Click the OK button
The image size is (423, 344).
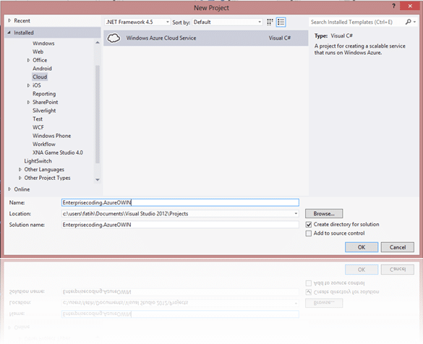tap(362, 247)
